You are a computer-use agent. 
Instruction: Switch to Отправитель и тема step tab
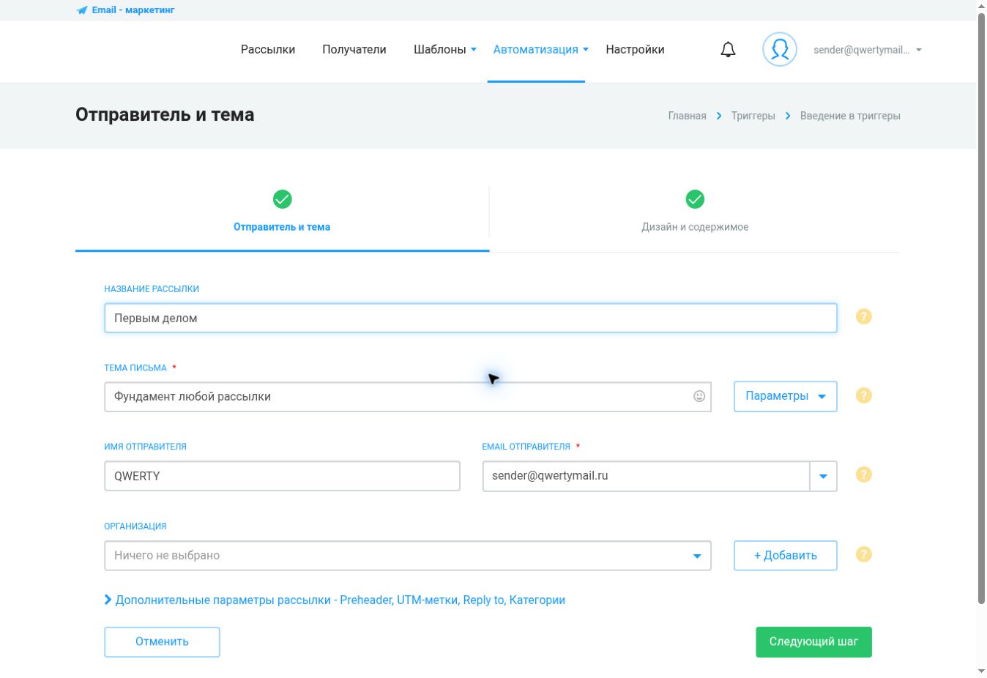pos(282,218)
